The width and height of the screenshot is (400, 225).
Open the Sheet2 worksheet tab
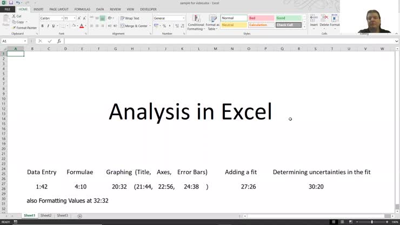[x=46, y=216]
